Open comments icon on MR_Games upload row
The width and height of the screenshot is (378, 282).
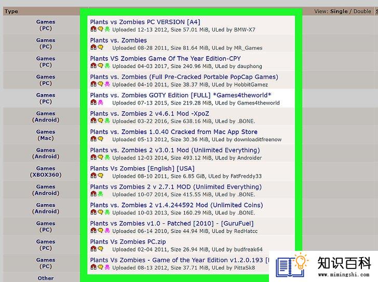coord(101,47)
